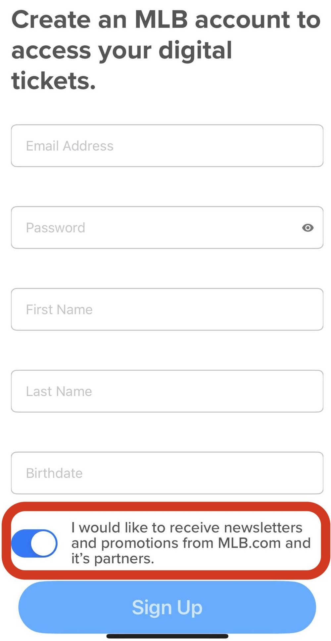Screen dimensions: 331x641
Task: Disable the newsletters and promotions toggle
Action: pyautogui.click(x=34, y=543)
